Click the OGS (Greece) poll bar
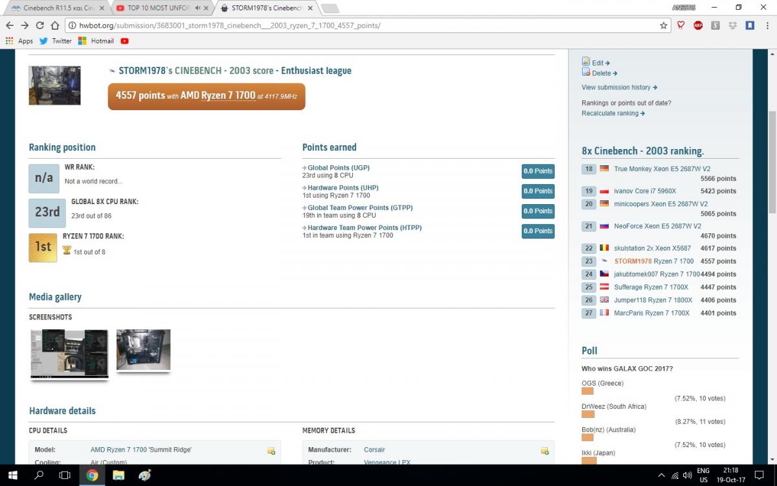Screen dimensions: 777x486 (x=587, y=391)
